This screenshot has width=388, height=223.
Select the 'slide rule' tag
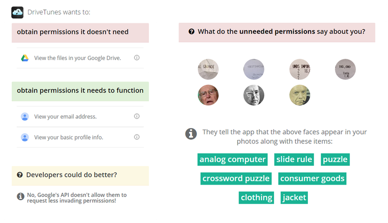click(x=294, y=159)
